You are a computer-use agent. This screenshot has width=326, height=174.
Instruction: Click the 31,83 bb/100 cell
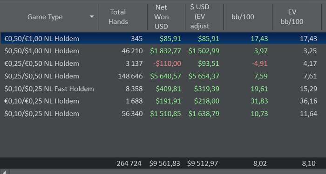(x=259, y=101)
